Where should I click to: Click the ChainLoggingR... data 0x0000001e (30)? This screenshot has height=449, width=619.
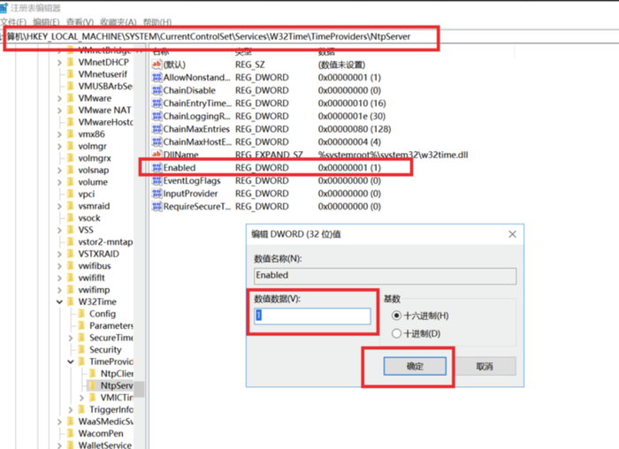pos(352,116)
